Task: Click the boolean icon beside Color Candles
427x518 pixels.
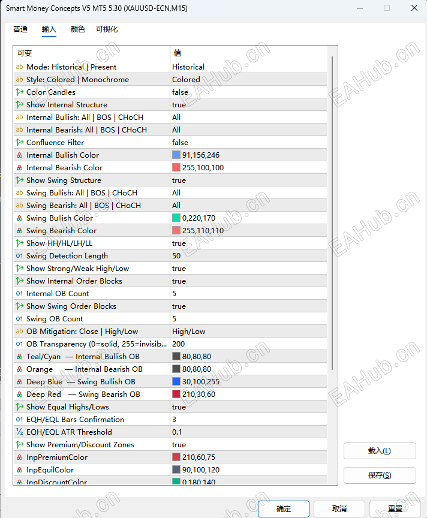Action: tap(20, 92)
